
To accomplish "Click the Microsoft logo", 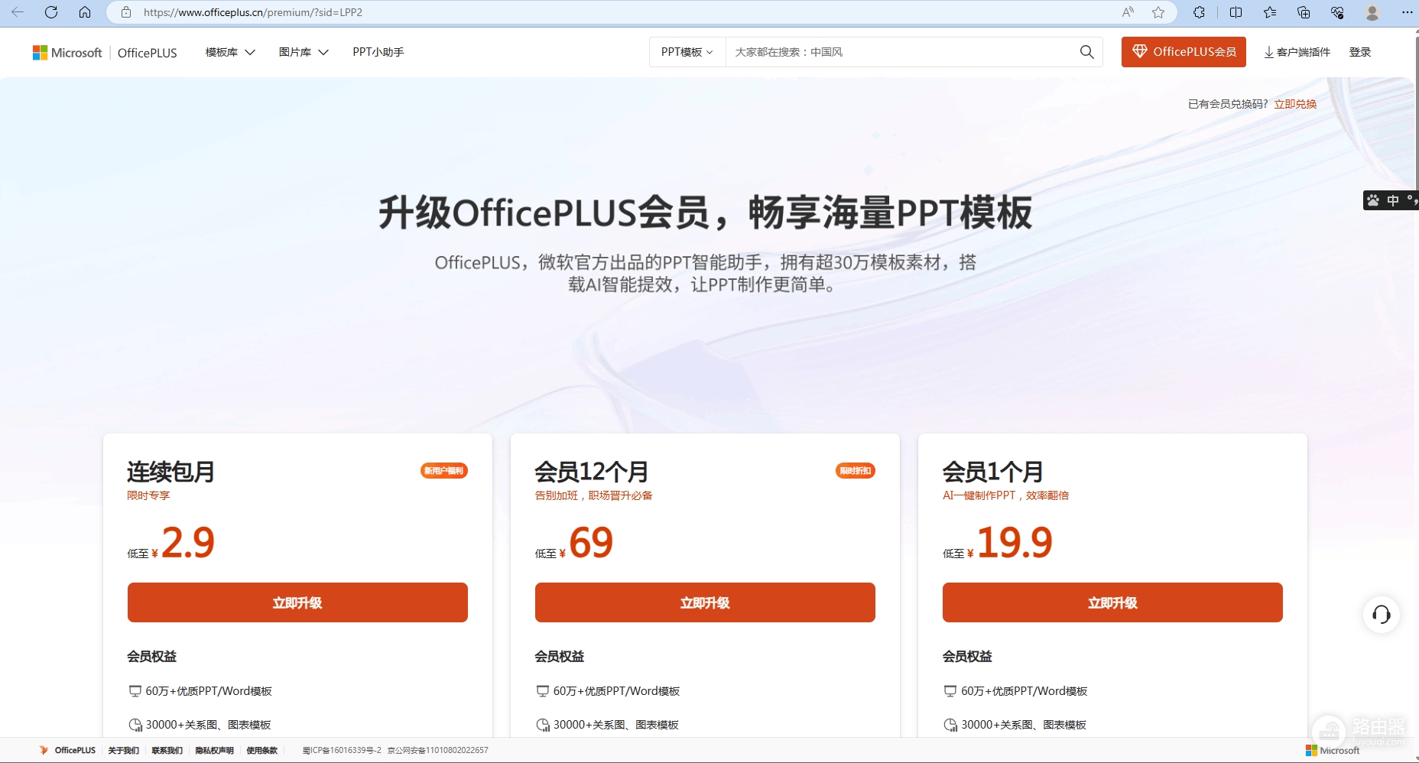I will click(x=67, y=52).
